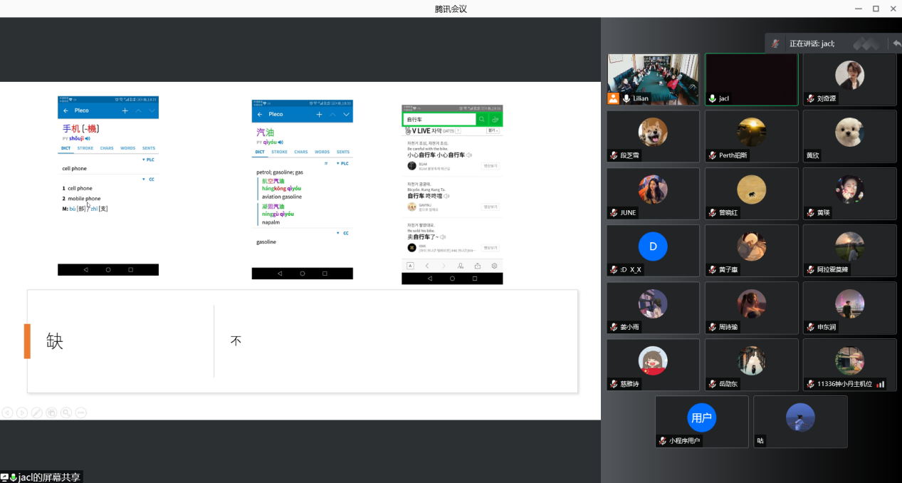Click the reply arrow icon beside speaking bar
The width and height of the screenshot is (902, 483).
896,43
